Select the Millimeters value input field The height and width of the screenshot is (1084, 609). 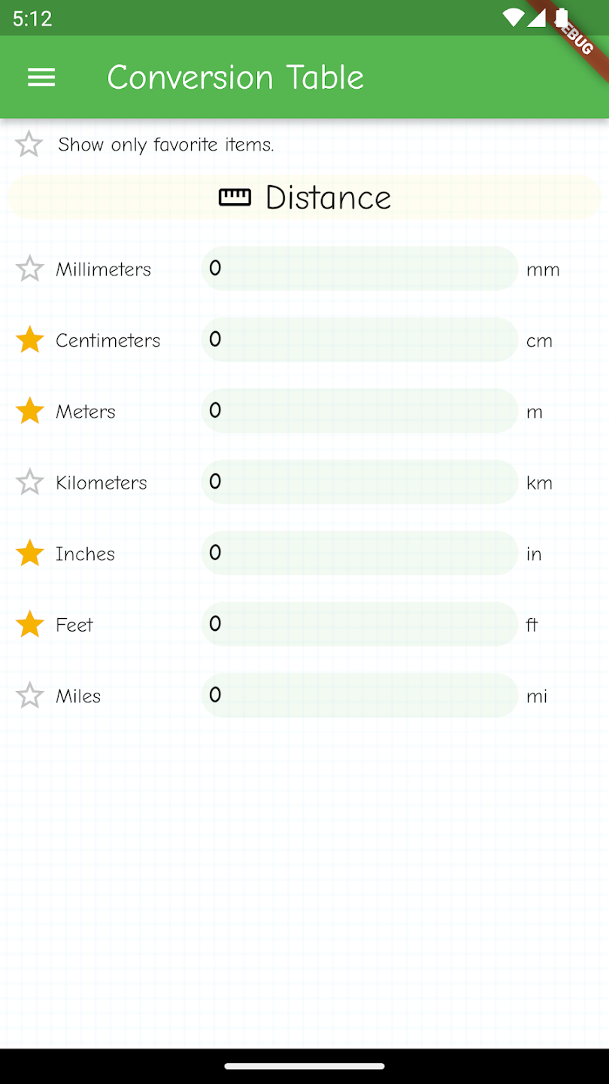(359, 269)
